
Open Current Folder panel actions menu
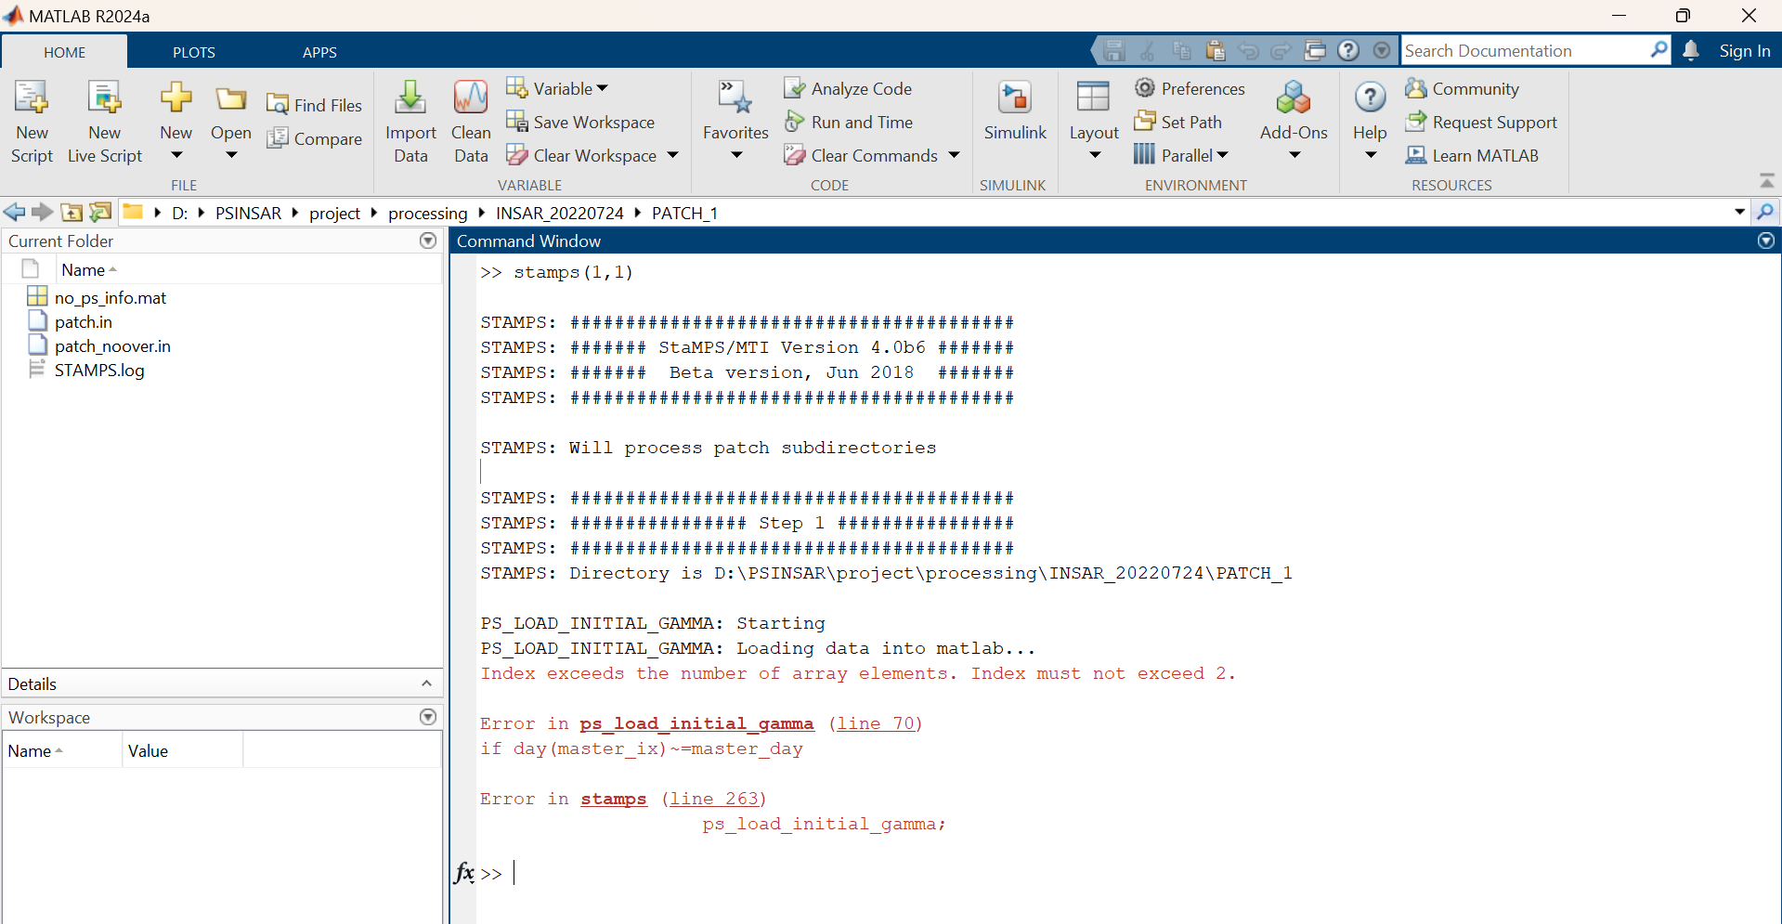click(427, 241)
